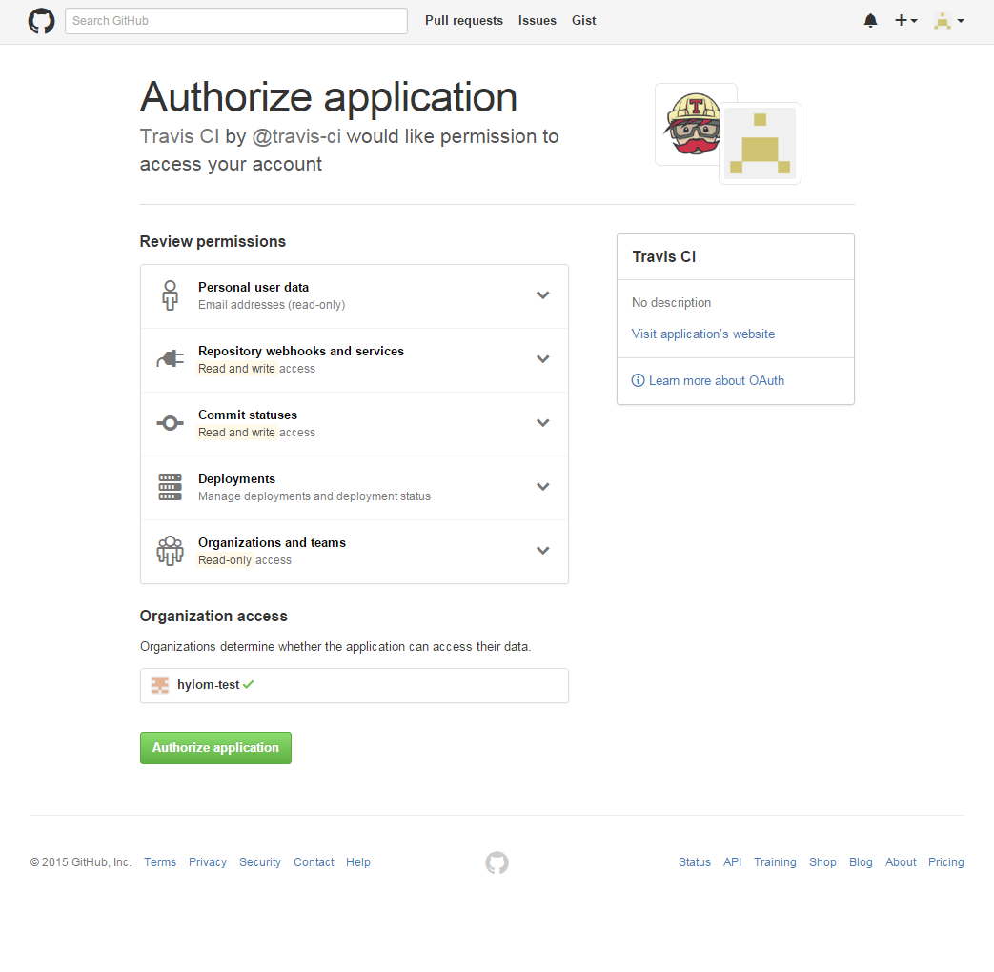
Task: Open the user avatar menu in header
Action: (949, 21)
